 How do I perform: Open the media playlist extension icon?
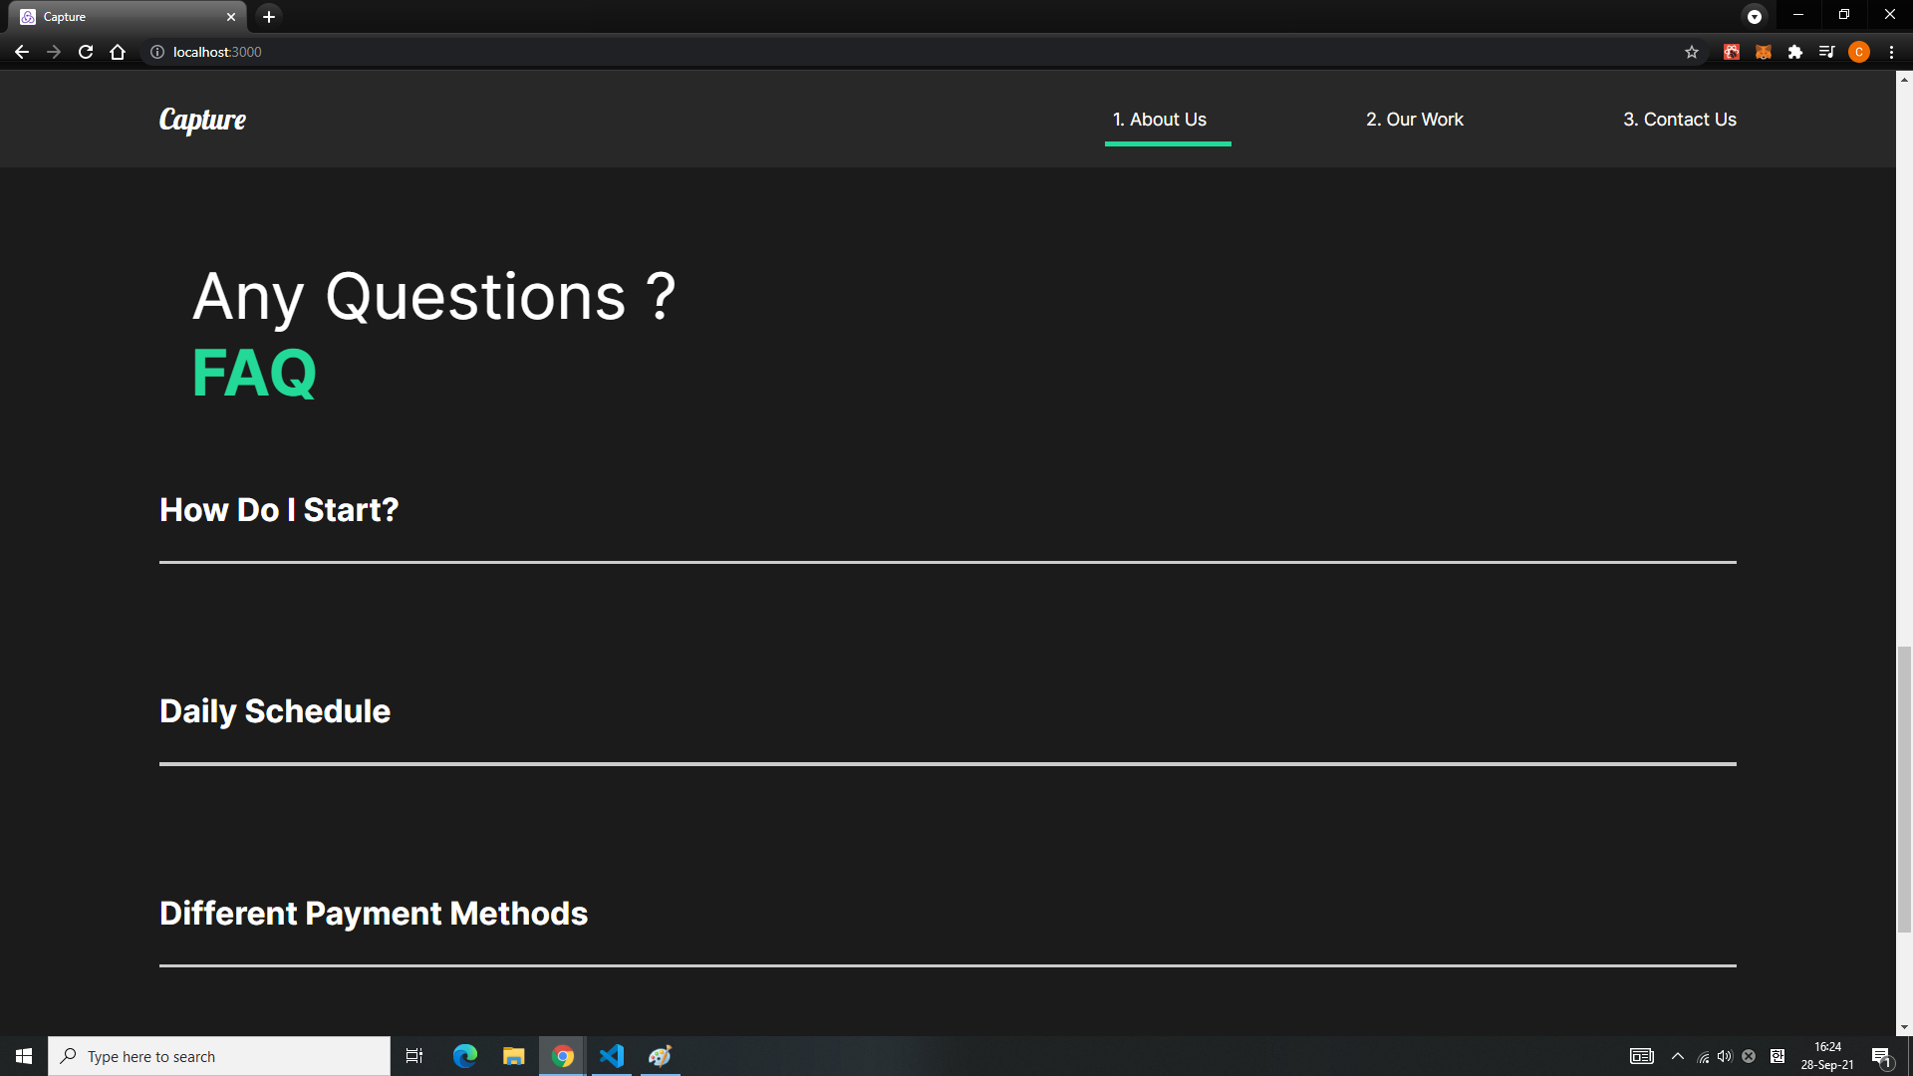tap(1827, 52)
